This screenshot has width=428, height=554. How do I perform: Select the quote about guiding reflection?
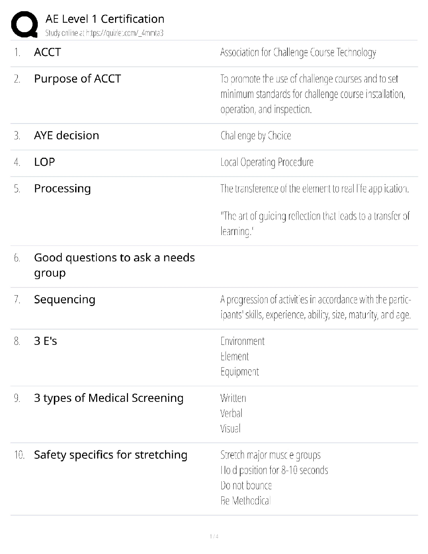pyautogui.click(x=315, y=223)
